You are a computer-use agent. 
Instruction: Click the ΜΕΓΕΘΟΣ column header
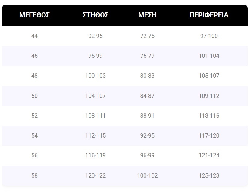point(34,15)
